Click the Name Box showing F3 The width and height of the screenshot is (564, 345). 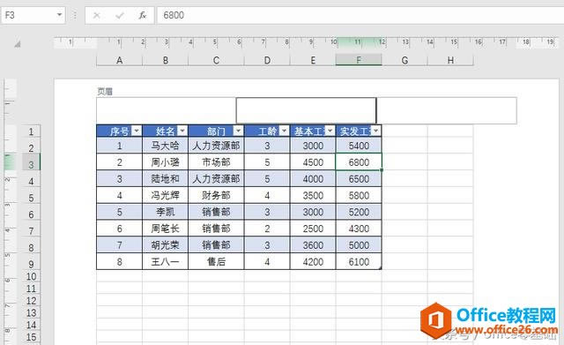[33, 15]
